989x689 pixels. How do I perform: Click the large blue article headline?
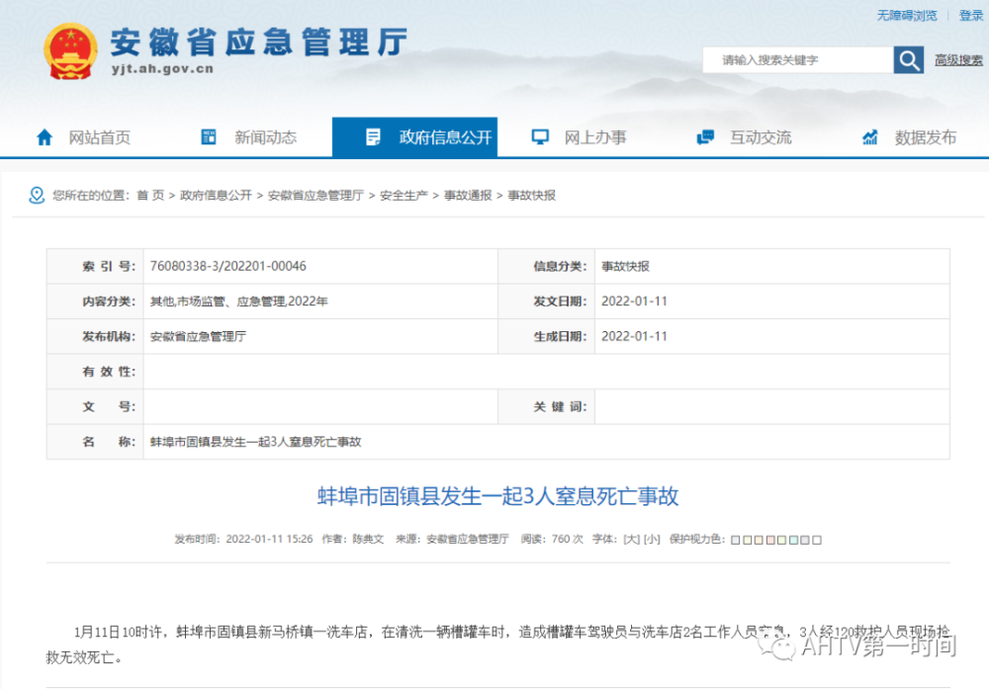[497, 496]
